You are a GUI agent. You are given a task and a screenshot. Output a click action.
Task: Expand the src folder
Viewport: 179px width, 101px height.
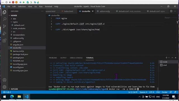point(14,32)
